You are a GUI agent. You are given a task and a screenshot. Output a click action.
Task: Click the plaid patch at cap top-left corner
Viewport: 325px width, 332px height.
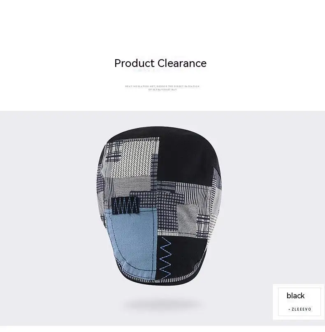[x=114, y=151]
